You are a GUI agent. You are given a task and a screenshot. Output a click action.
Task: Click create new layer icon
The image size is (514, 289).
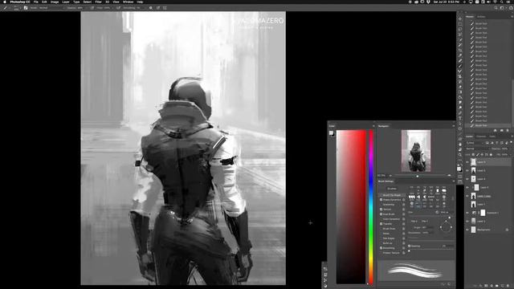(502, 286)
